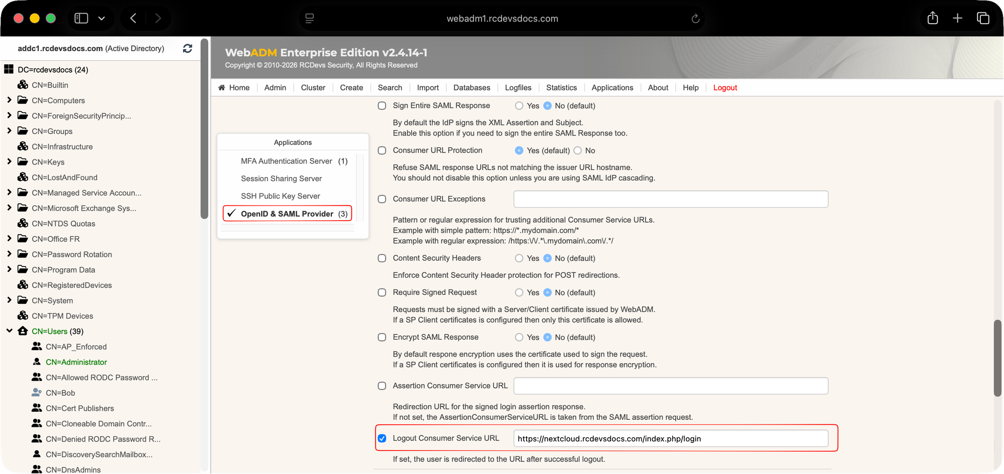Expand the CN=Password Rotation node

[x=9, y=254]
